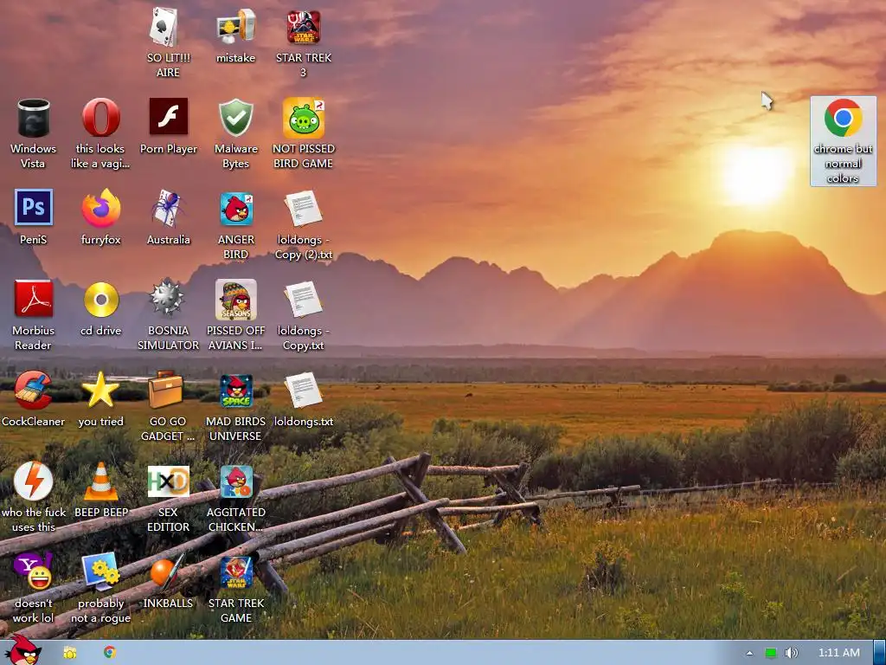Open the PISSED OFF AVIANS Seasons icon
886x665 pixels.
(236, 299)
